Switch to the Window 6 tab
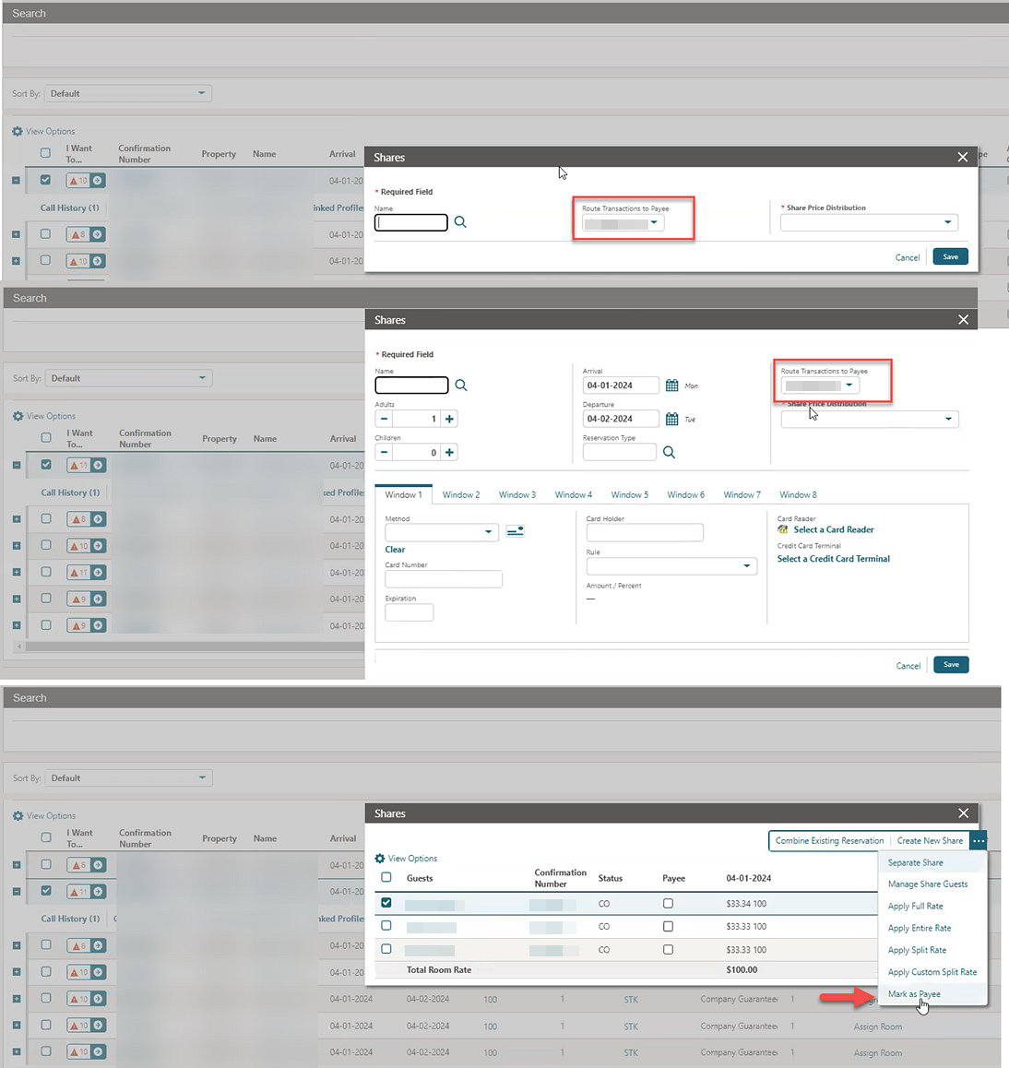 point(685,494)
